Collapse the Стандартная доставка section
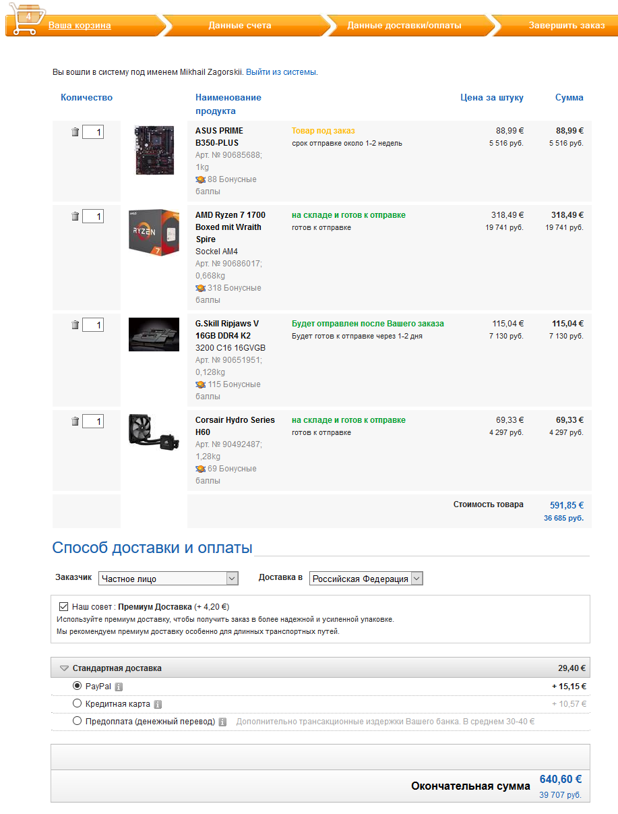 (64, 668)
